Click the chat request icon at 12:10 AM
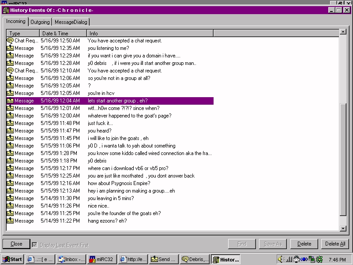This screenshot has width=353, height=265. pyautogui.click(x=10, y=71)
